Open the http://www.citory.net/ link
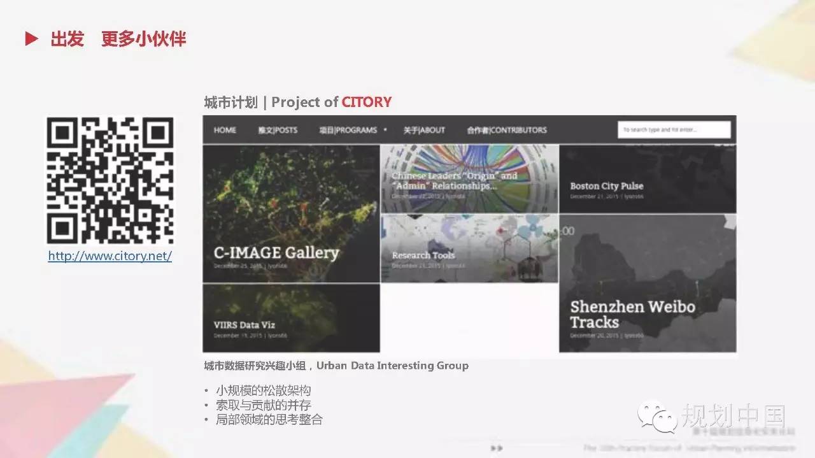This screenshot has height=458, width=815. pyautogui.click(x=110, y=256)
